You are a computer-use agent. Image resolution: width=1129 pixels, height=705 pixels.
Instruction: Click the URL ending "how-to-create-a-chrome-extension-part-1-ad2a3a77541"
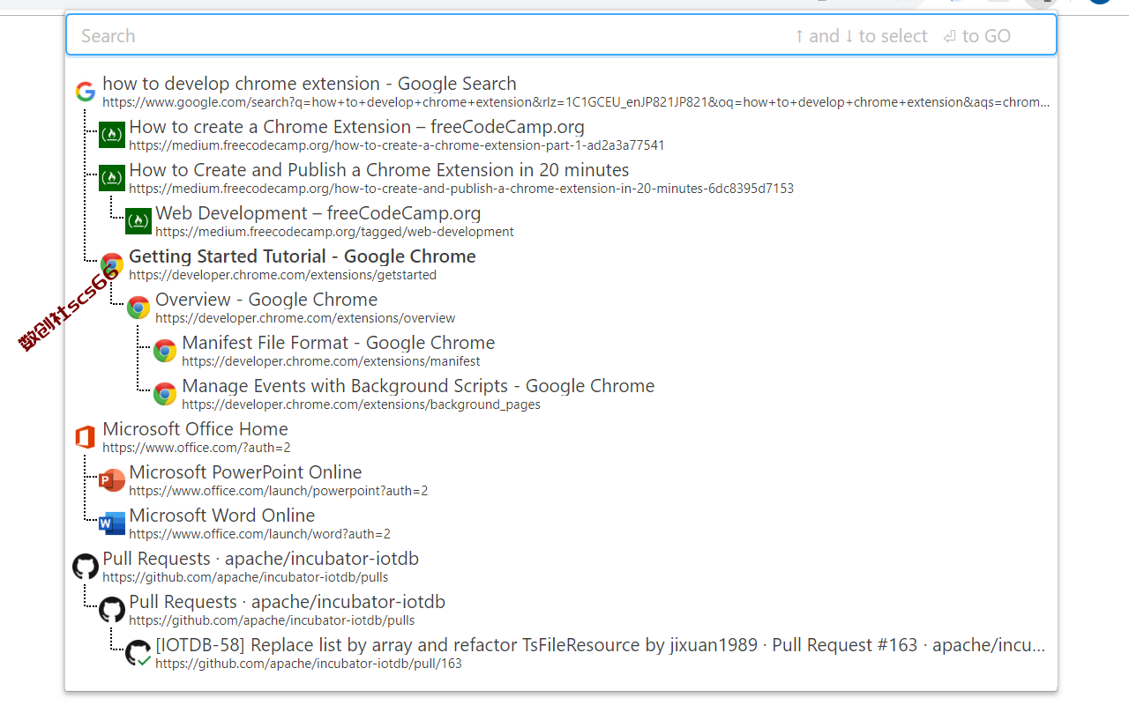click(397, 145)
